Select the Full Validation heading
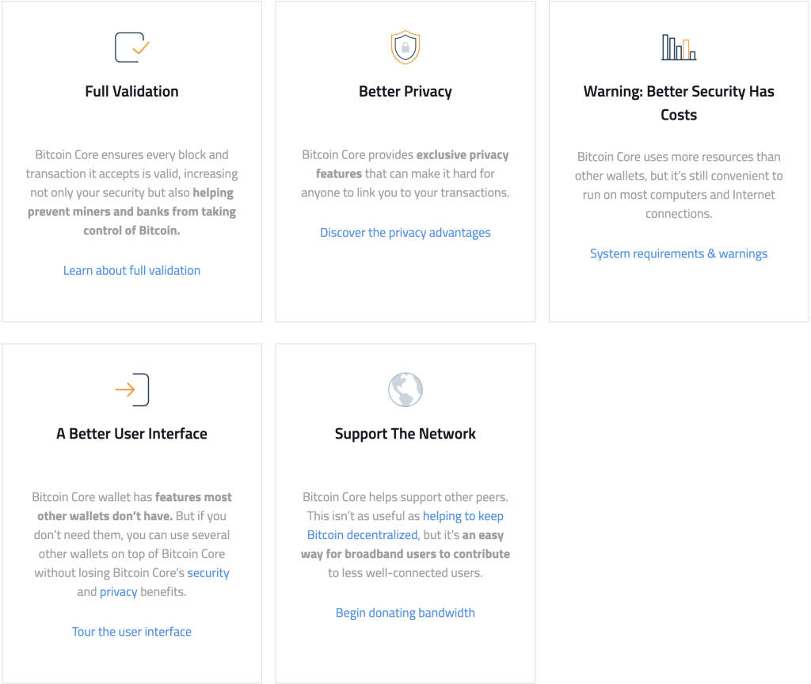Viewport: 811px width, 684px height. (132, 92)
